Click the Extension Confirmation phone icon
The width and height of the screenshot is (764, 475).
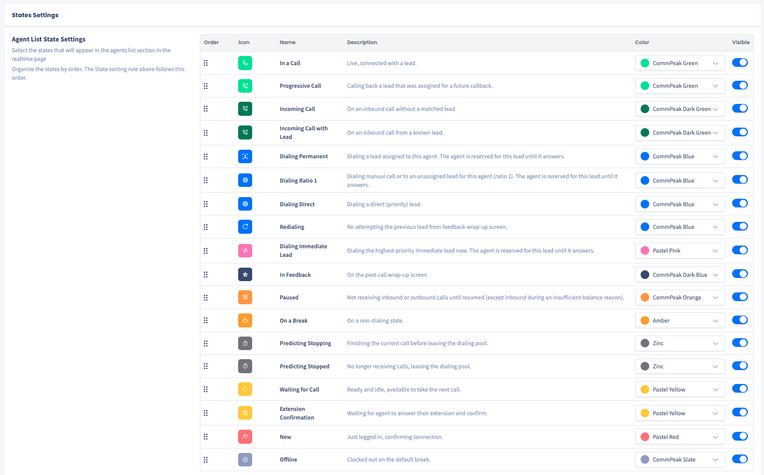[x=245, y=413]
